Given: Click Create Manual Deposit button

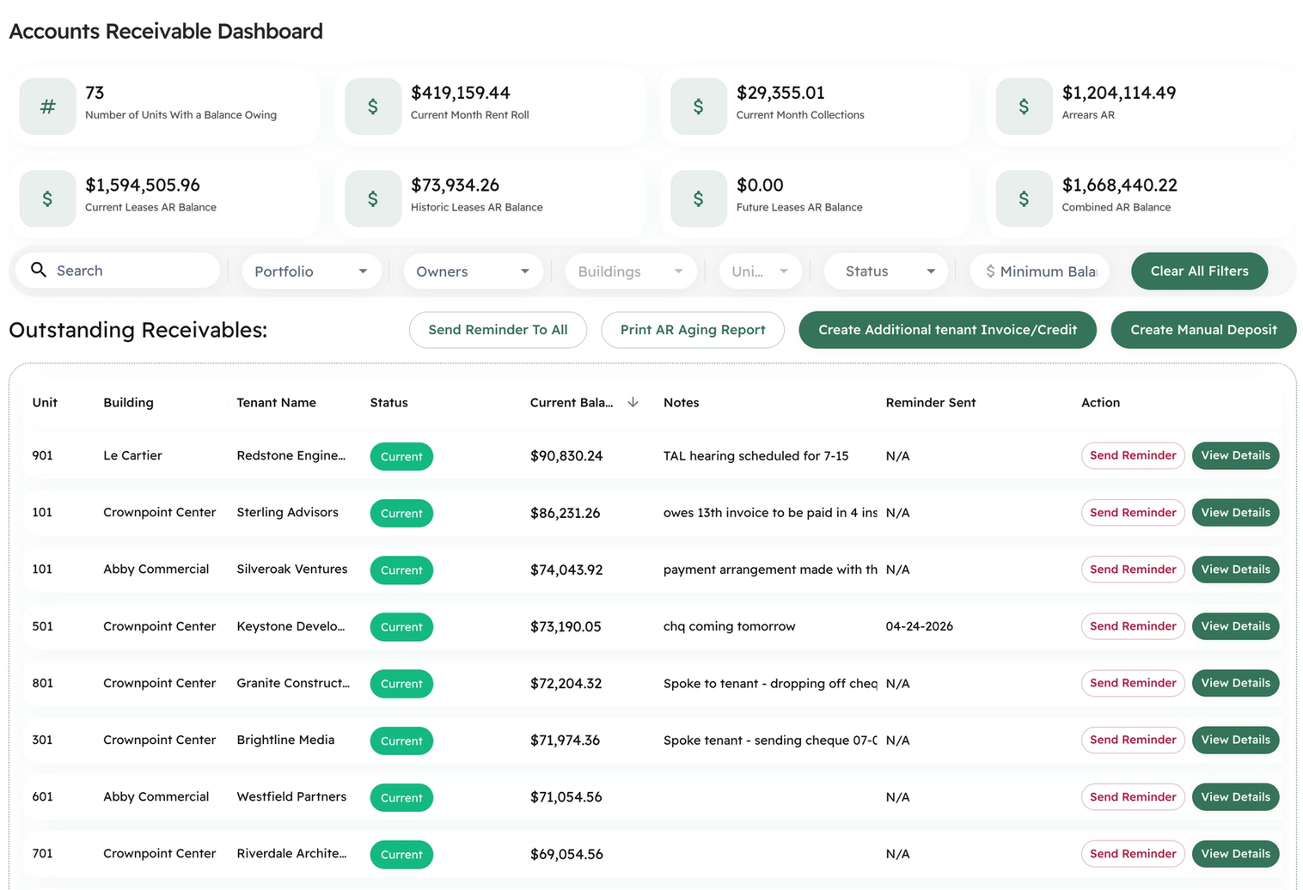Looking at the screenshot, I should (1203, 330).
